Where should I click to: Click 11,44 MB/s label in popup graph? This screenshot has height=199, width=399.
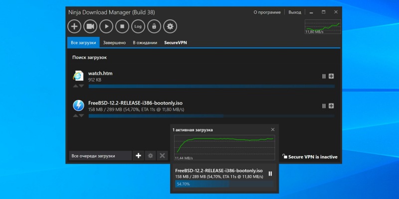click(x=184, y=158)
